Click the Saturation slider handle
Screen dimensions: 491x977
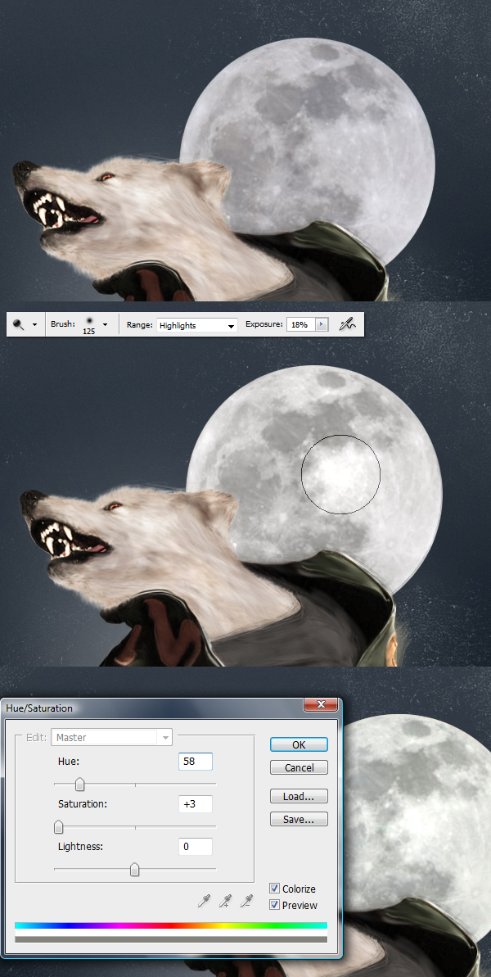coord(58,827)
